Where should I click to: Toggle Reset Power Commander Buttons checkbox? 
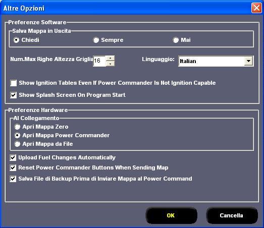pyautogui.click(x=13, y=168)
